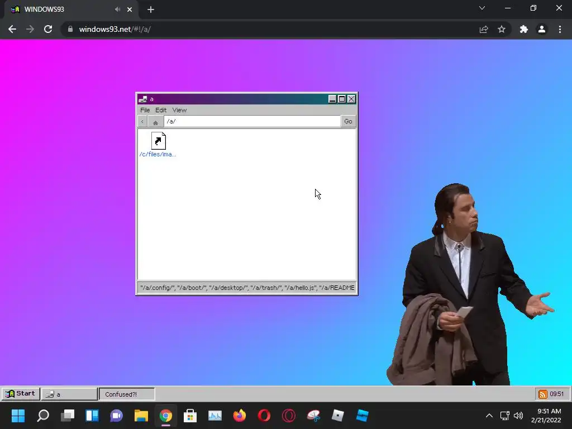Open Opera on taskbar
Screen dimensions: 572x429
pyautogui.click(x=264, y=416)
